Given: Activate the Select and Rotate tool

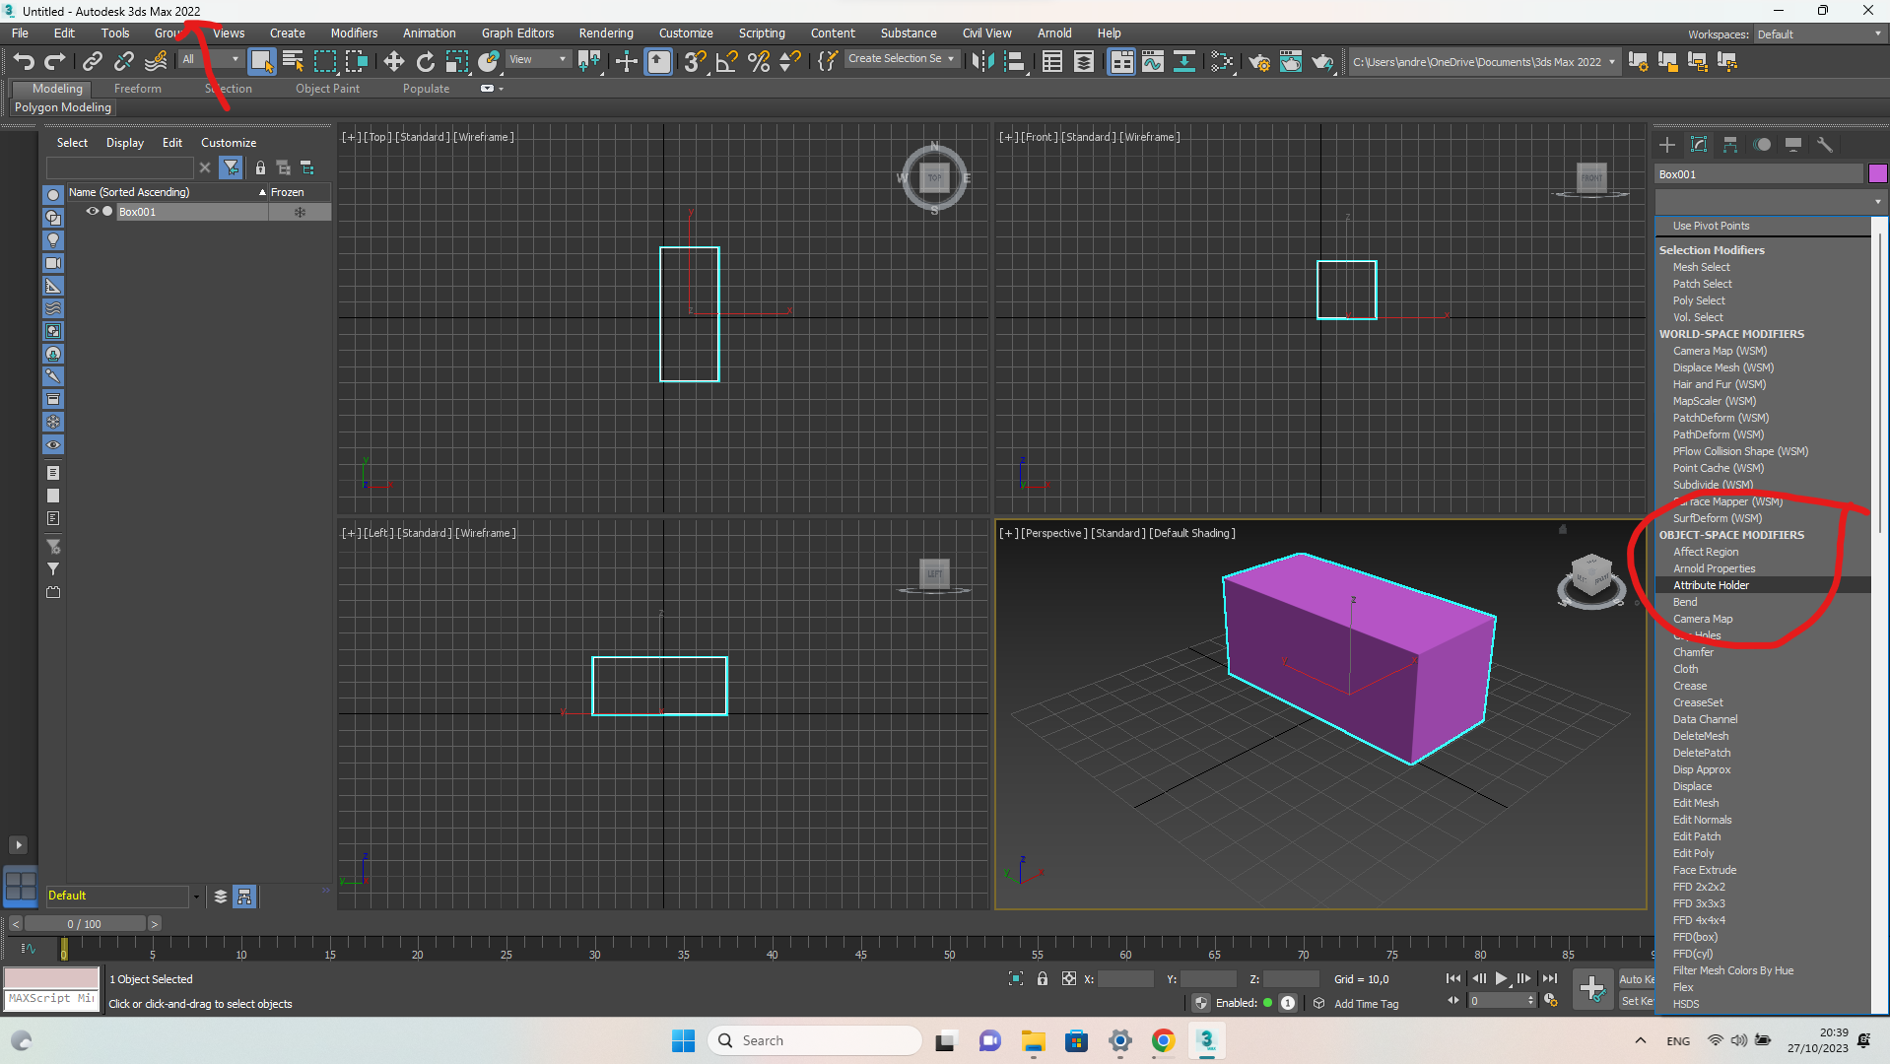Looking at the screenshot, I should click(425, 62).
